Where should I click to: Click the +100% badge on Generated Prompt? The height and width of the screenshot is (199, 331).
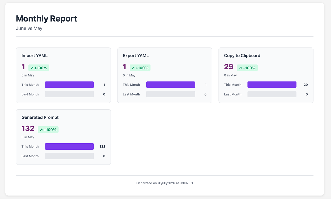tap(48, 130)
